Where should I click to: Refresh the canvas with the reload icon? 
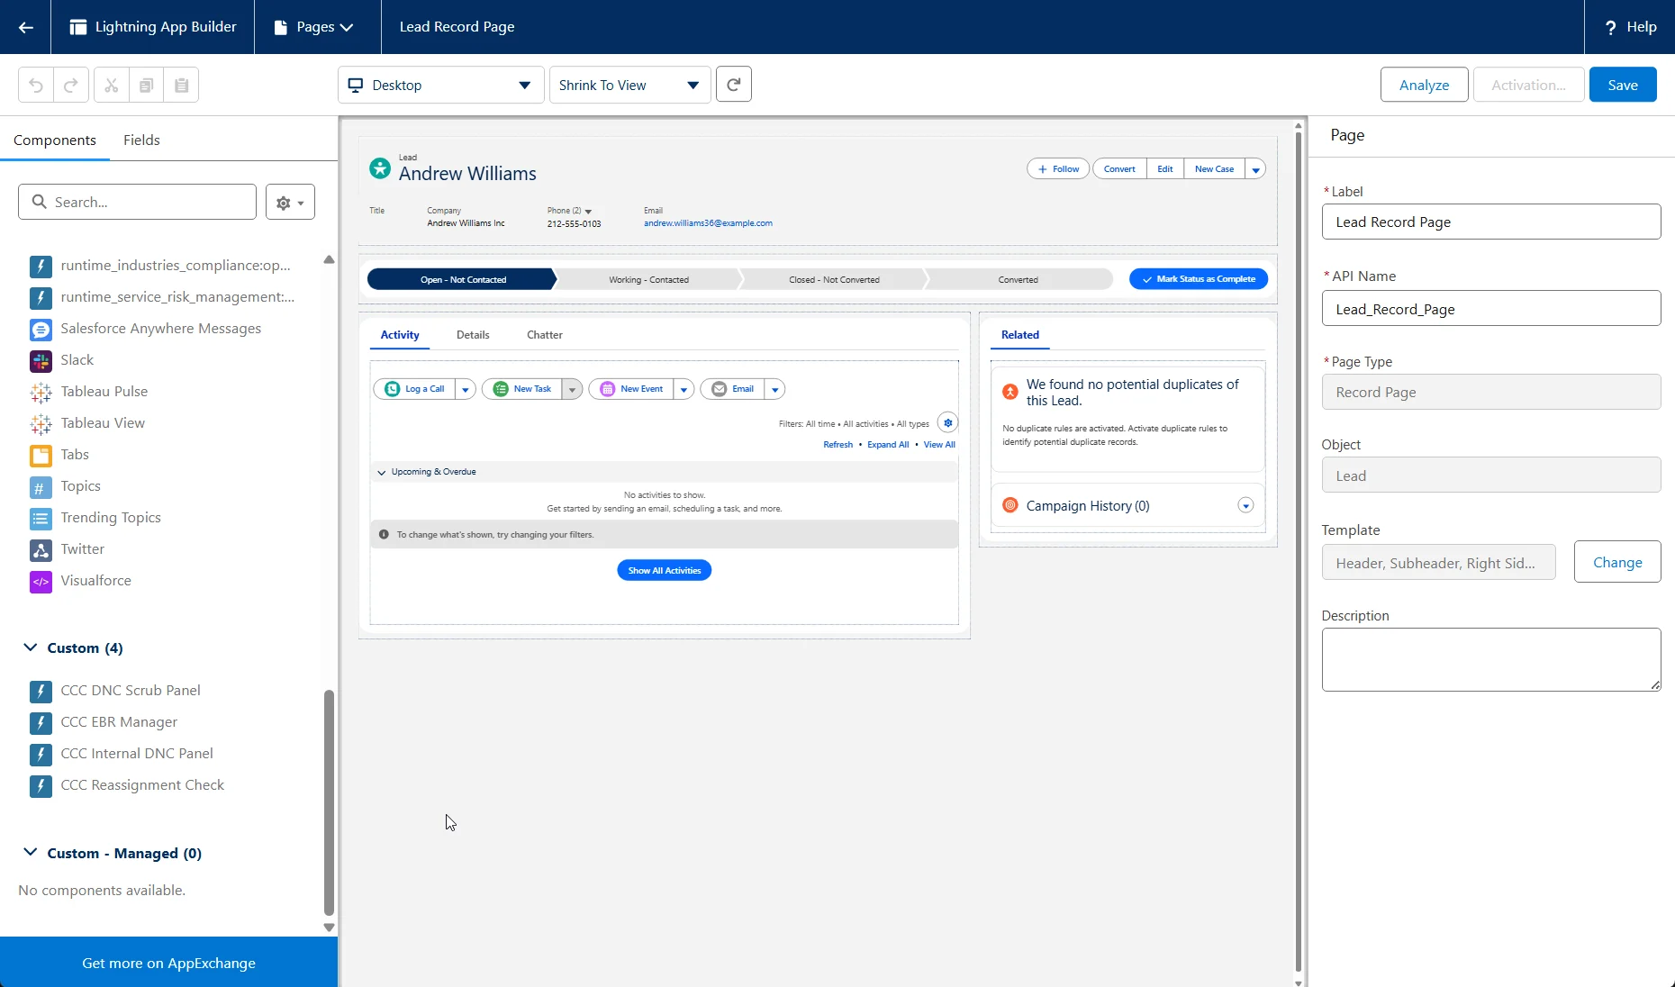click(734, 85)
